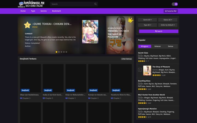The height and width of the screenshot is (123, 197).
Task: Click the EROGE genre label
Action: (35, 27)
